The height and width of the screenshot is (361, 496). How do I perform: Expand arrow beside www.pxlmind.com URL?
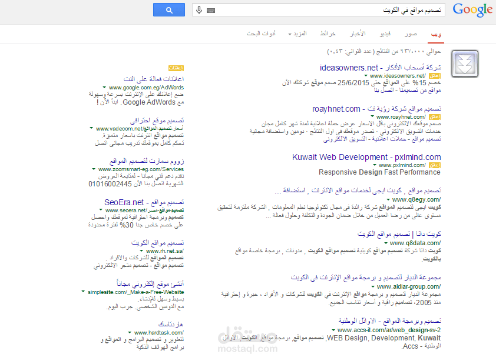[x=375, y=165]
